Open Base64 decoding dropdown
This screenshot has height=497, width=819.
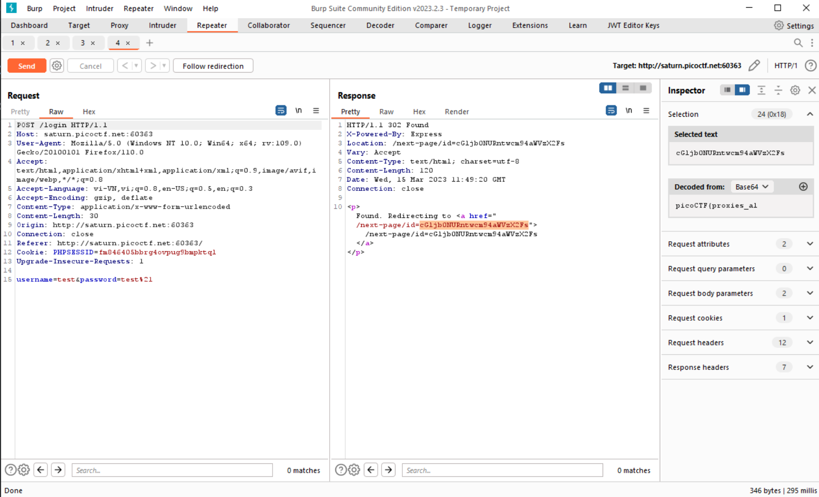(x=752, y=187)
